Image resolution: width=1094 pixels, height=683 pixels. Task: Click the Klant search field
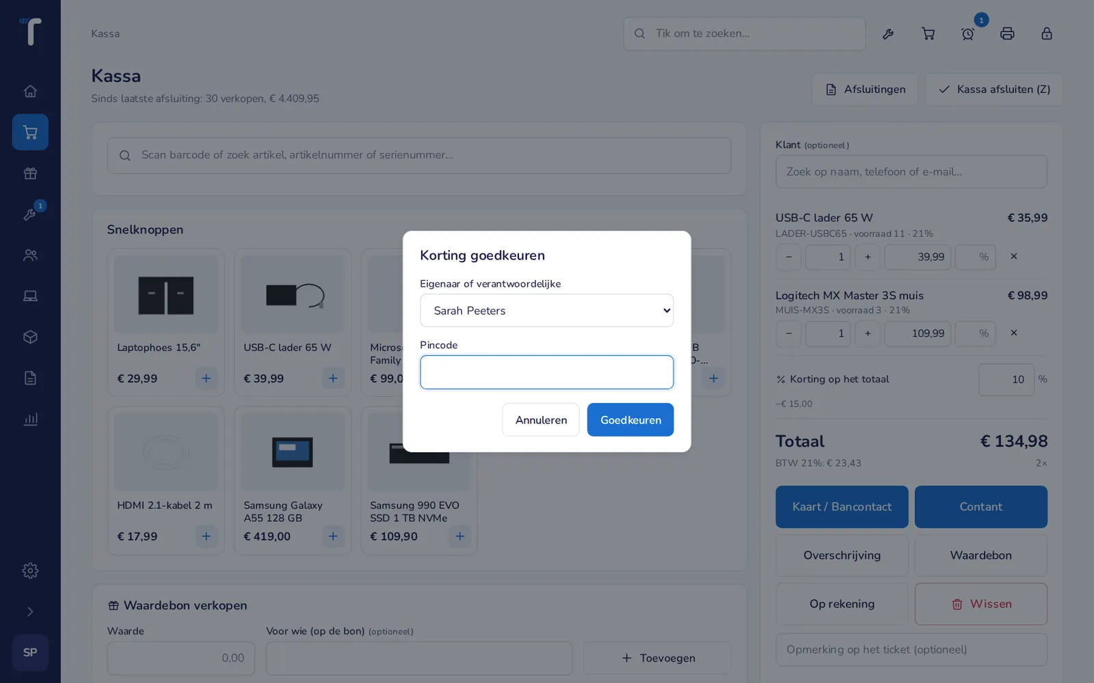pyautogui.click(x=911, y=171)
